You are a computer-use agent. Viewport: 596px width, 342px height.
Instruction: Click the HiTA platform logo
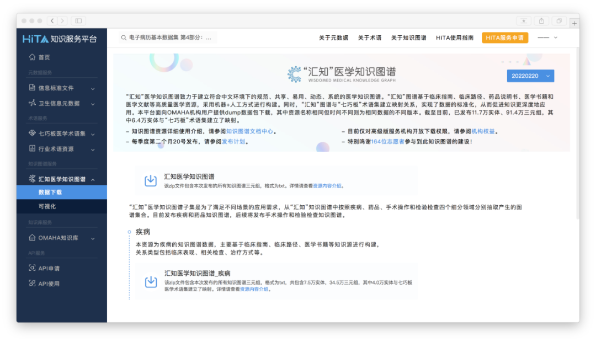point(60,39)
